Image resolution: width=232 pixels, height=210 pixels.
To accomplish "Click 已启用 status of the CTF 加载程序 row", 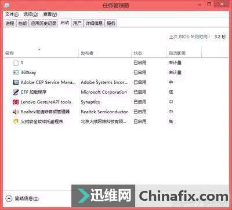I will tap(140, 92).
